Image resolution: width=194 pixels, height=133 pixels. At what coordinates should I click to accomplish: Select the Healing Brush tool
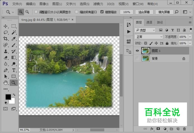(x=5, y=45)
